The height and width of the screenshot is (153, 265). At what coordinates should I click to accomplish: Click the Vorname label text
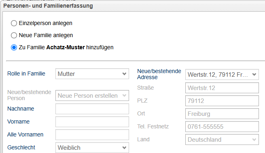coord(19,122)
